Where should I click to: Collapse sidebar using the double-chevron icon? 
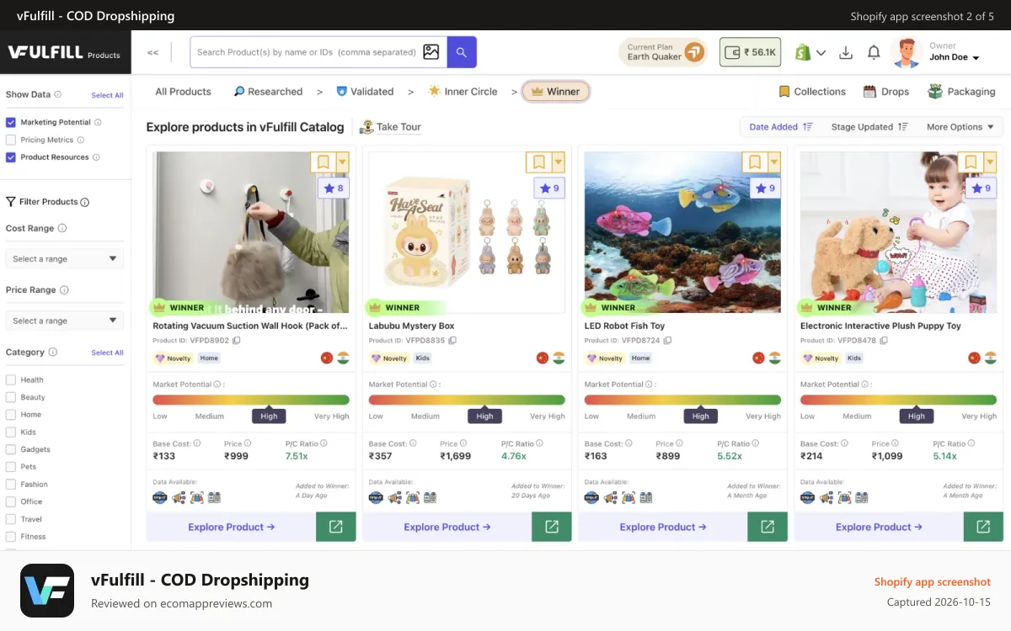click(152, 52)
